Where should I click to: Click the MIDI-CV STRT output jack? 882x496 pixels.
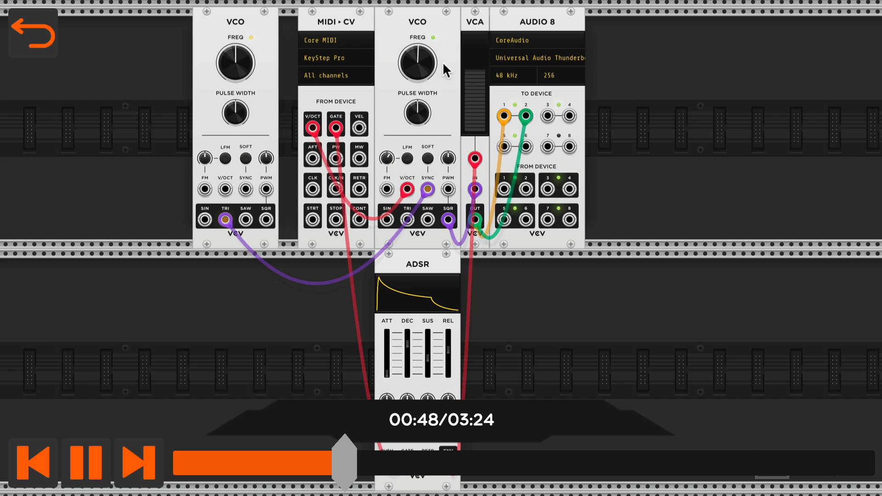pyautogui.click(x=313, y=220)
